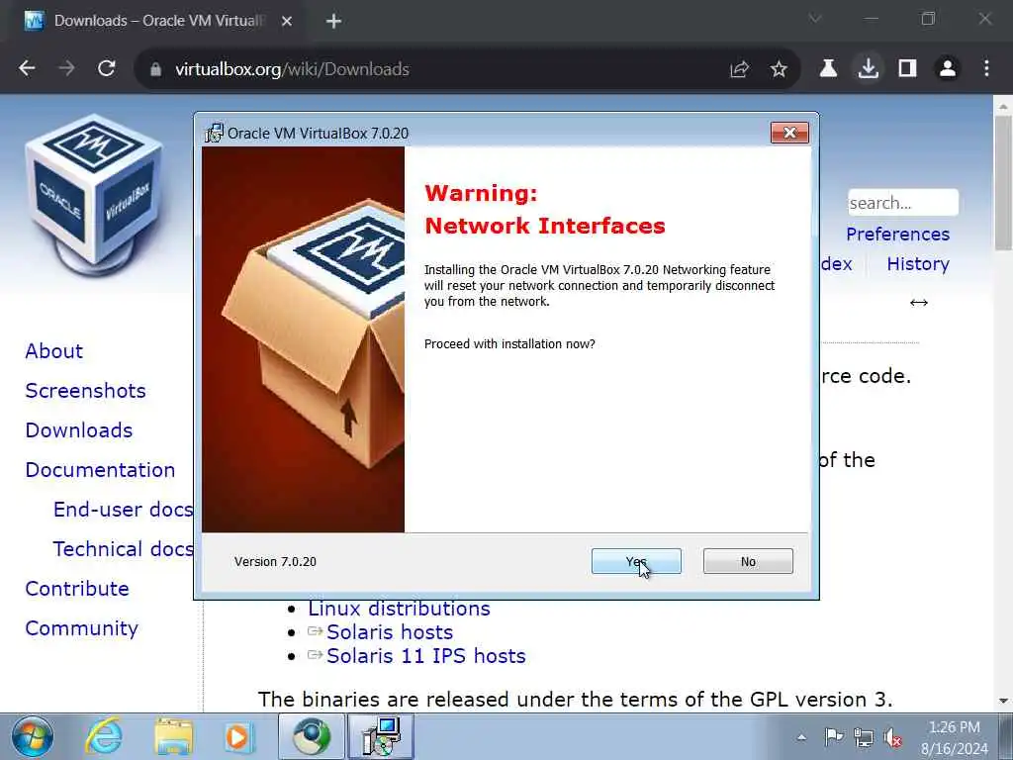Click Yes to proceed with installation
This screenshot has height=760, width=1013.
[636, 561]
